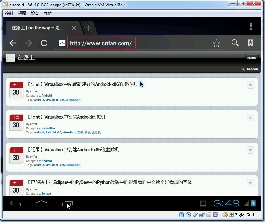265x222 pixels.
Task: Close the 在路上 browser tab
Action: tap(74, 28)
